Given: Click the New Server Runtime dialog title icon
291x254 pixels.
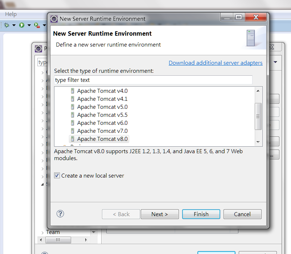Looking at the screenshot, I should (54, 19).
